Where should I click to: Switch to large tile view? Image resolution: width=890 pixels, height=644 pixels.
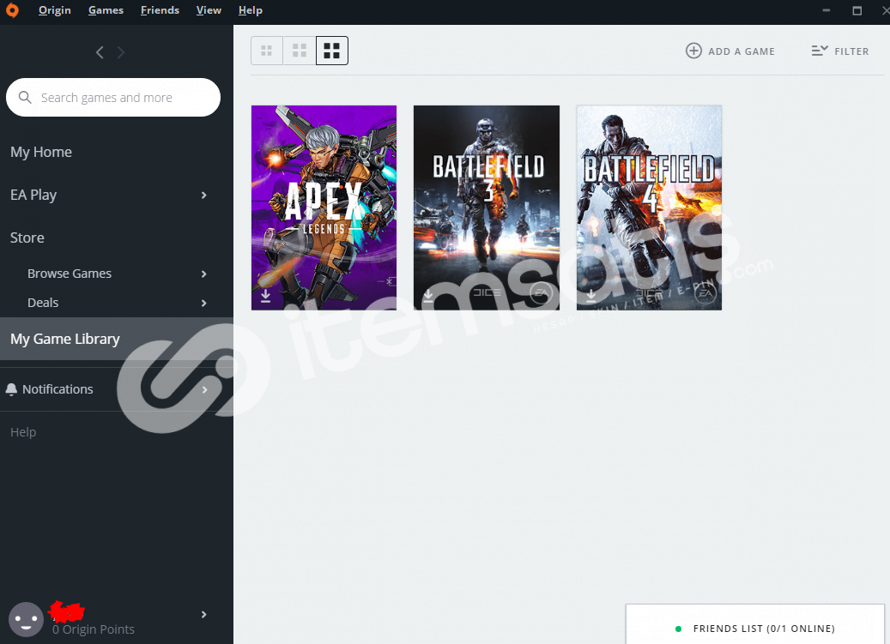(332, 51)
